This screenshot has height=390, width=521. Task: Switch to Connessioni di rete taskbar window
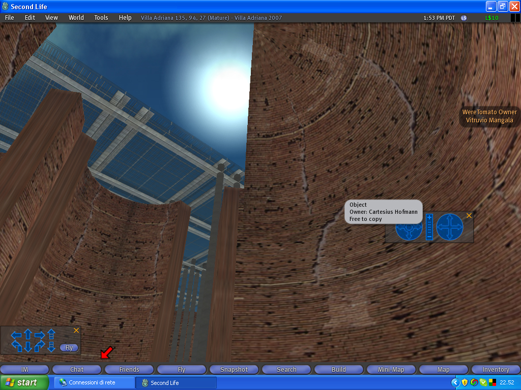pyautogui.click(x=94, y=382)
